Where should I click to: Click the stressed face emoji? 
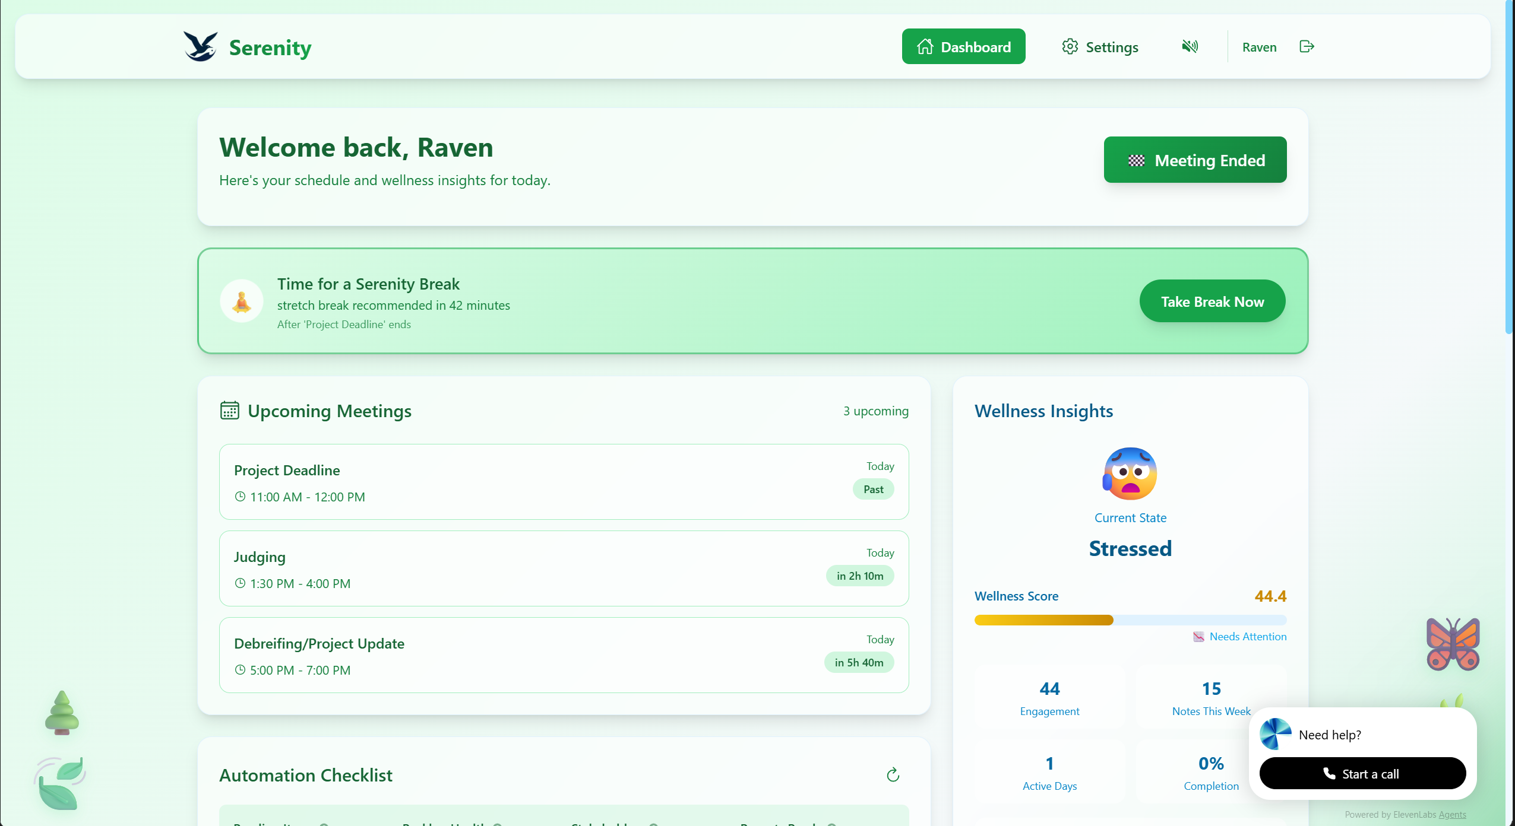point(1130,474)
